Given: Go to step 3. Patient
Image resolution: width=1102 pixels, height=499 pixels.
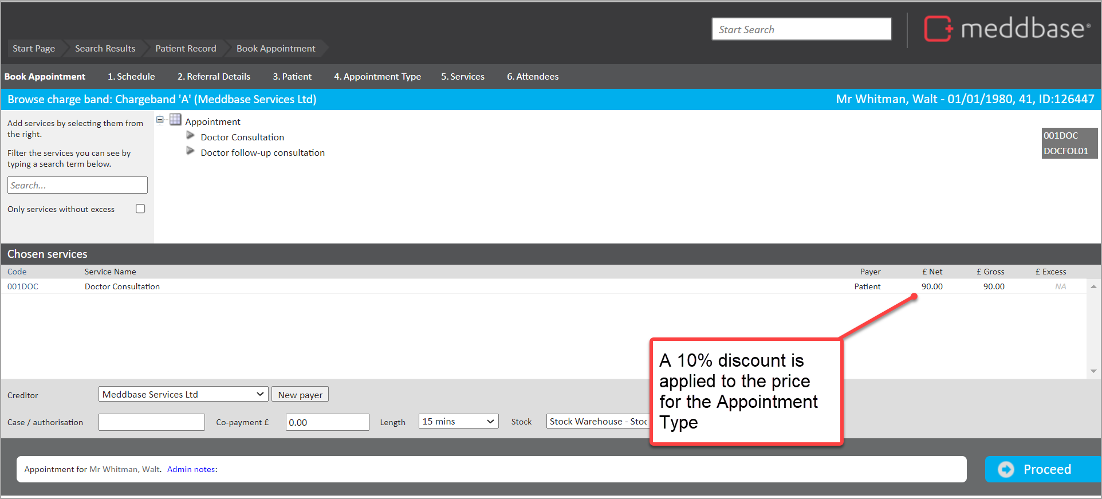Looking at the screenshot, I should [292, 77].
